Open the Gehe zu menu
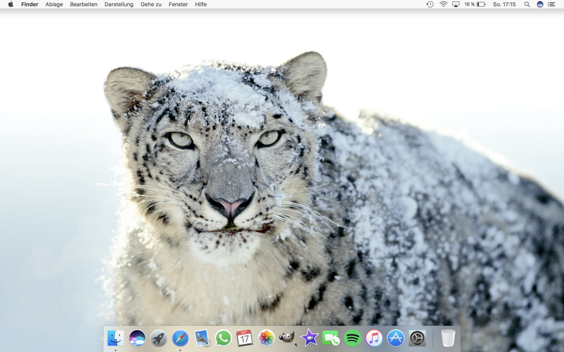 (x=151, y=4)
